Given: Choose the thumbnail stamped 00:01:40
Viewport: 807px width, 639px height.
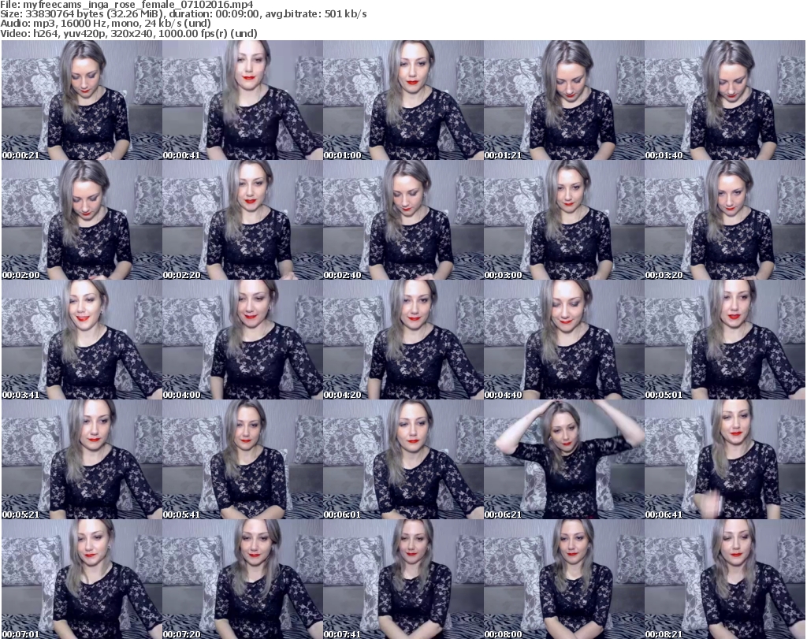Looking at the screenshot, I should pos(725,100).
